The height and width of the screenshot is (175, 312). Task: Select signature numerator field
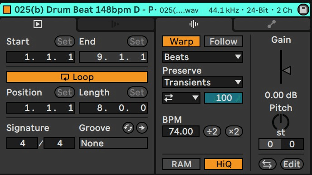click(22, 143)
